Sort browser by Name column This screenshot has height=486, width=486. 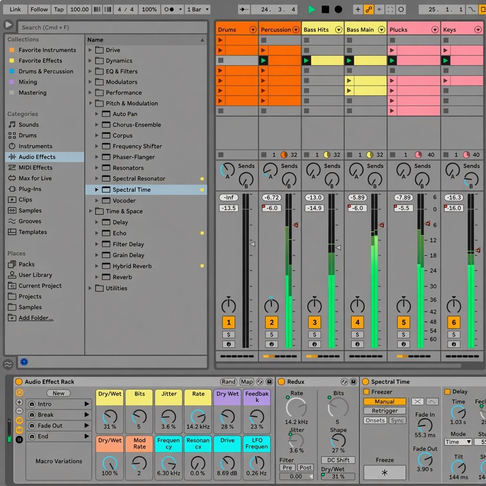(146, 40)
